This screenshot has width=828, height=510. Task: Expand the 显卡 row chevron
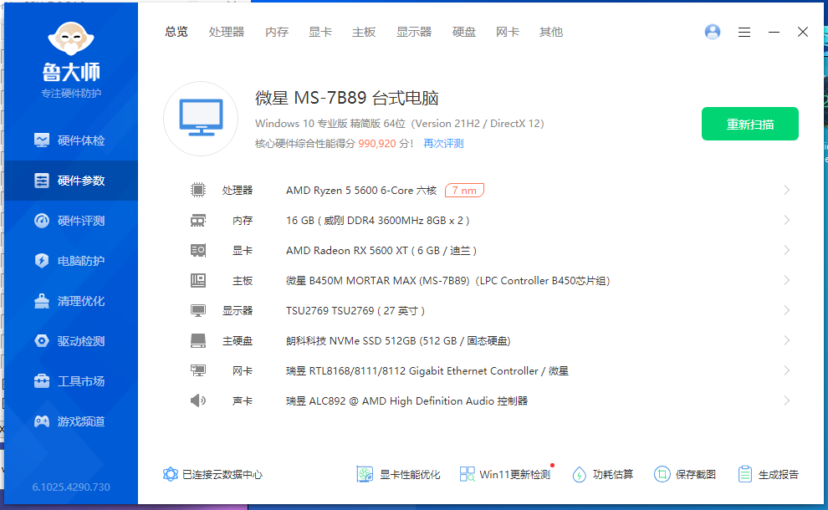787,250
